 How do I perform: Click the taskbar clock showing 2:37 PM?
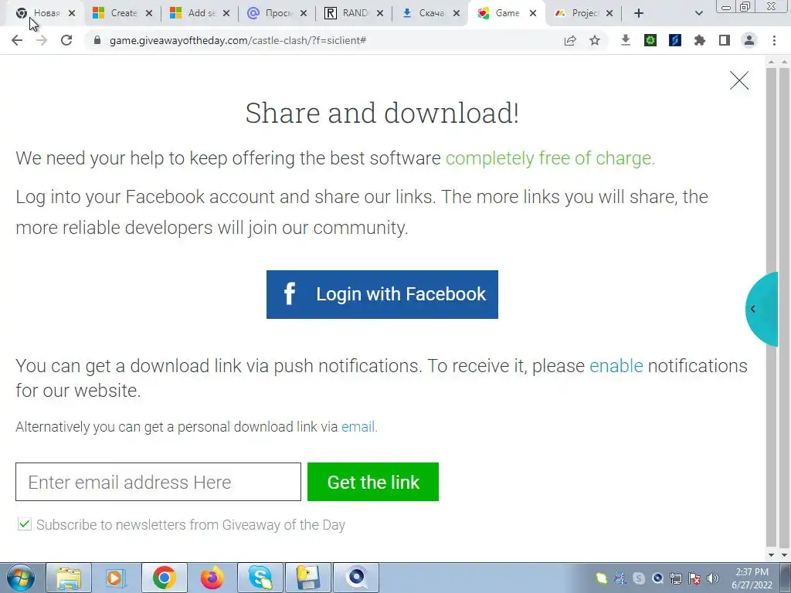(x=752, y=578)
